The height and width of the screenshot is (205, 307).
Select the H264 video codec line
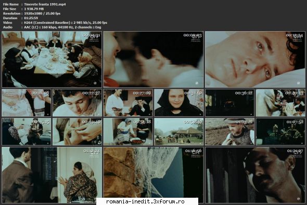point(66,23)
